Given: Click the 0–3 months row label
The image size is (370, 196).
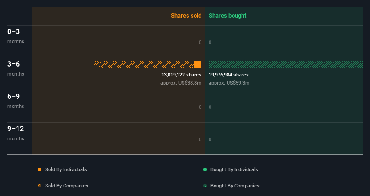Looking at the screenshot, I should (x=16, y=36).
